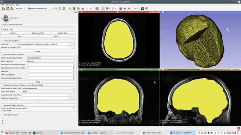Open the View menu

[x=12, y=5]
